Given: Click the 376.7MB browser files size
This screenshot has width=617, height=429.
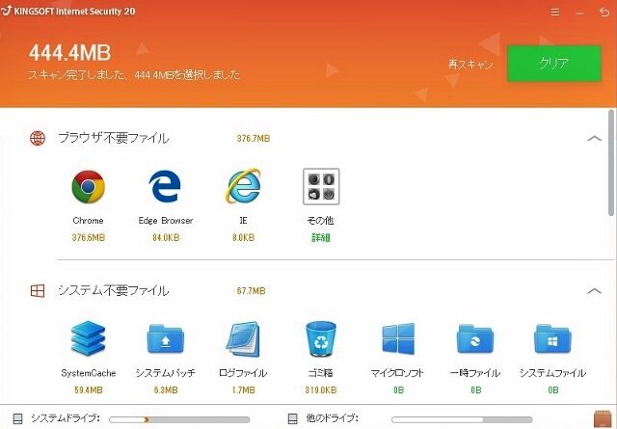Looking at the screenshot, I should (x=254, y=139).
